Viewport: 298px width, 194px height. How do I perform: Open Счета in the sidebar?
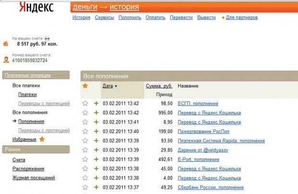[x=19, y=160]
